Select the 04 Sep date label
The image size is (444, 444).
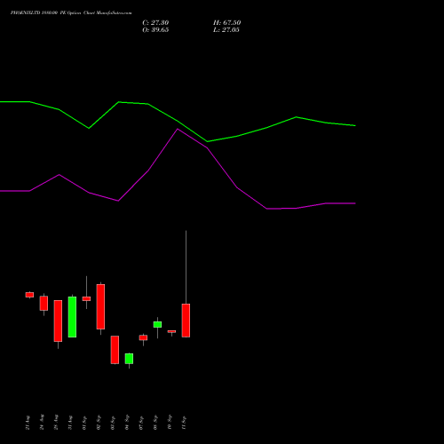[x=127, y=423]
